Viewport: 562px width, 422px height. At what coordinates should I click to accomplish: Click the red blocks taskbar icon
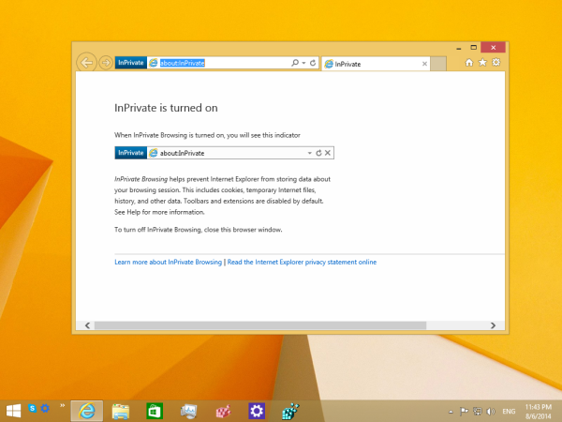pos(223,412)
